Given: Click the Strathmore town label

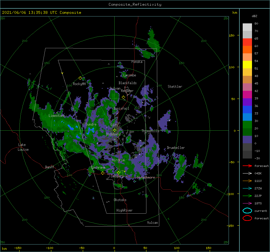Looking at the screenshot, I should [x=146, y=177].
